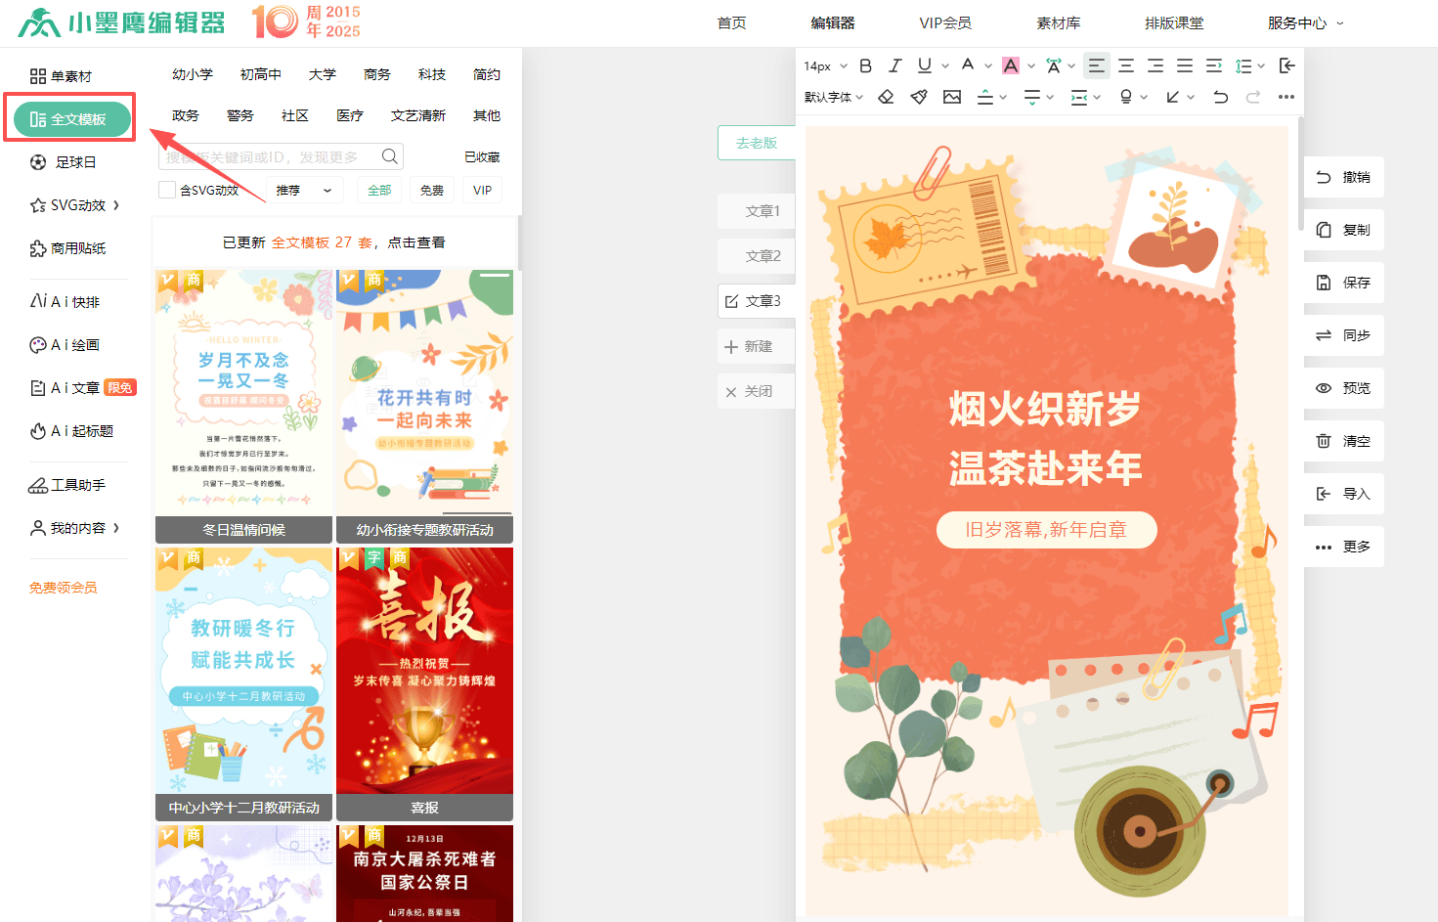Image resolution: width=1438 pixels, height=922 pixels.
Task: Enable the 含SVG动效 checkbox
Action: click(167, 190)
